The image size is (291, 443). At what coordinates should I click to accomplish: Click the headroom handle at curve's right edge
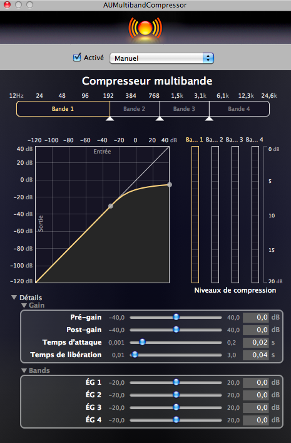point(170,185)
